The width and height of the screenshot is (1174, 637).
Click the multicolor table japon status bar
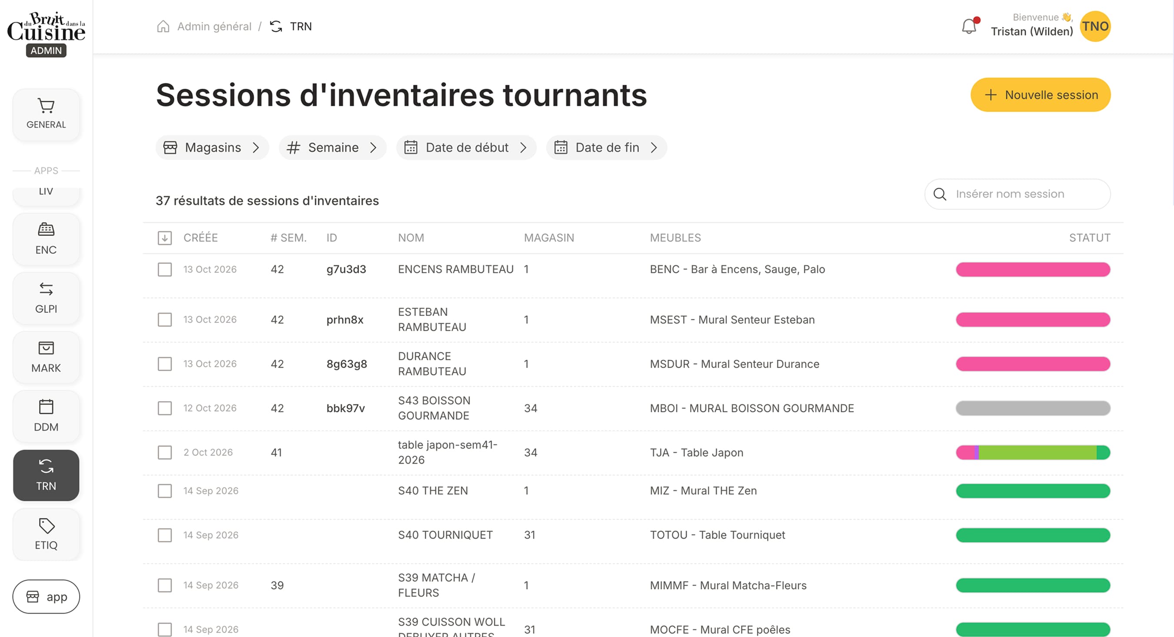click(x=1033, y=452)
